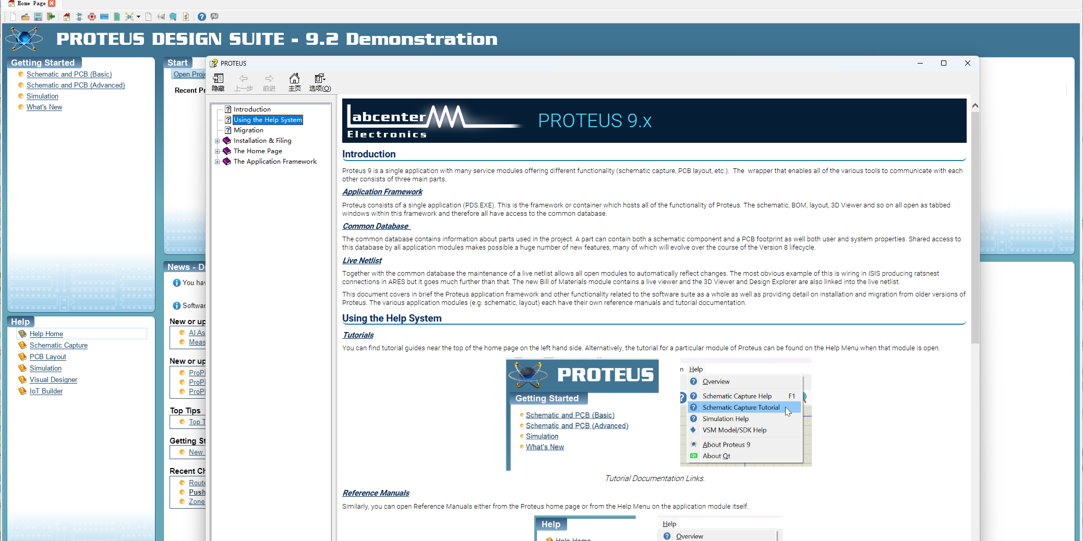The width and height of the screenshot is (1083, 541).
Task: Open What's New link in Getting Started panel
Action: (44, 107)
